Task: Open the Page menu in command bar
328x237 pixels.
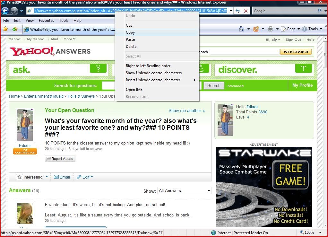Action: 290,29
